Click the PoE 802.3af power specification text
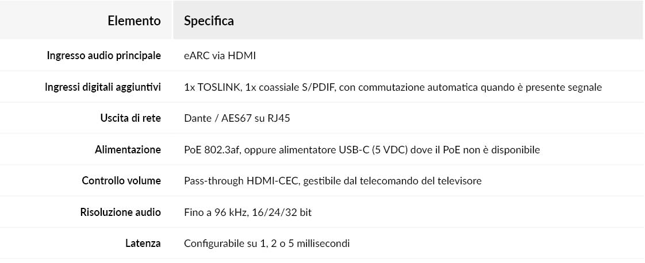Viewport: 645px width, 263px height. tap(362, 150)
